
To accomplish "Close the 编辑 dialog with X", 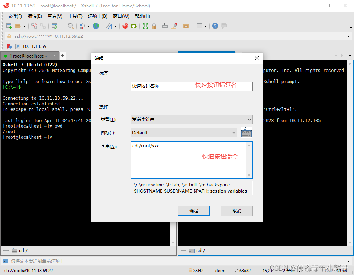I will pyautogui.click(x=257, y=58).
